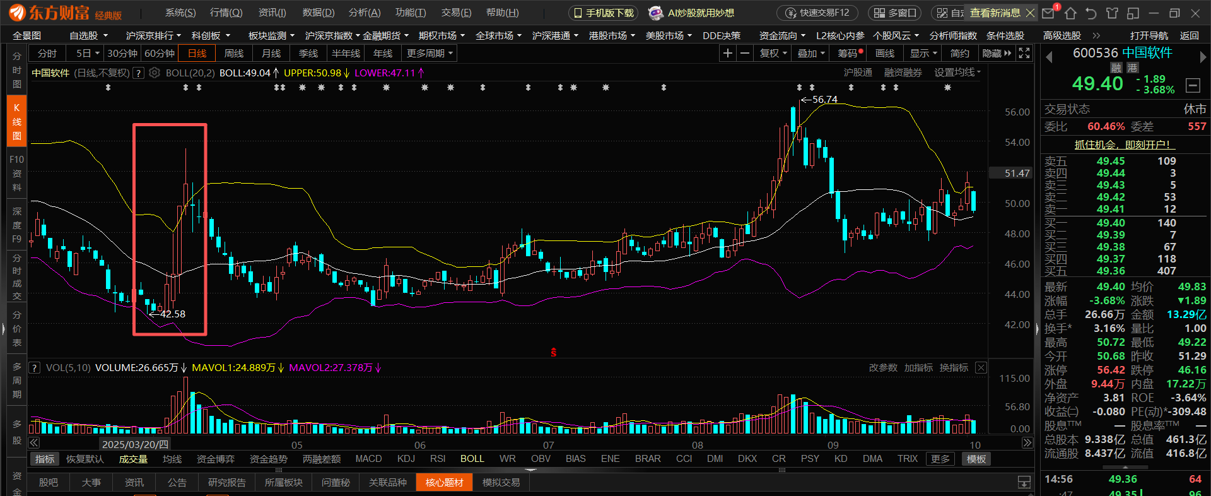1211x496 pixels.
Task: Switch to 周线 weekly period
Action: 234,54
